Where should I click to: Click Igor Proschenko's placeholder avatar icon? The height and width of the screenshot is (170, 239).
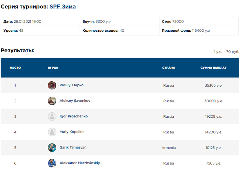tap(52, 116)
